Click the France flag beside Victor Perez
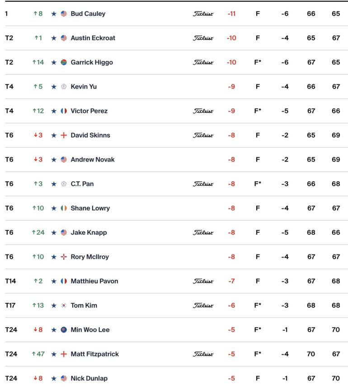Viewport: 348px width, 390px height. tap(64, 111)
